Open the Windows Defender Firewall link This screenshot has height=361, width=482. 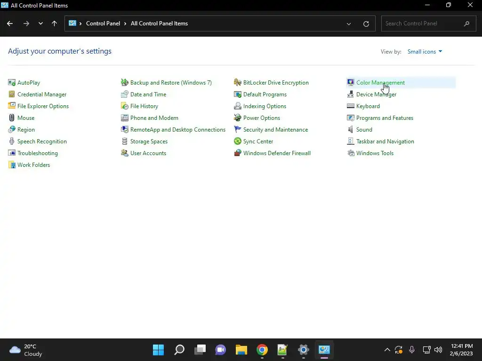coord(277,153)
